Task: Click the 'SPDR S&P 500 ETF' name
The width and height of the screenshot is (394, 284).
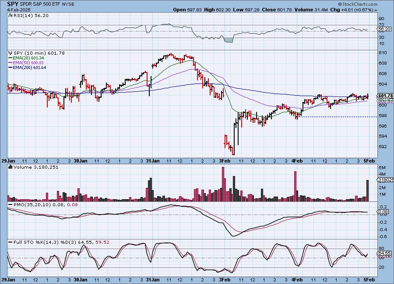Action: coord(40,4)
